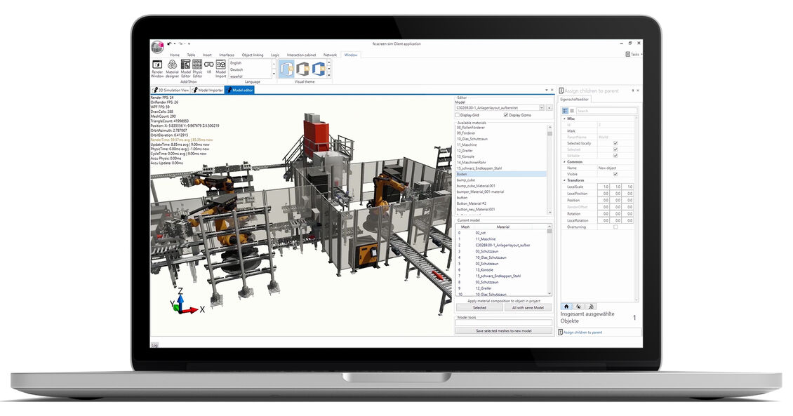This screenshot has height=416, width=793.
Task: Click the redo arrow in quick access
Action: (180, 44)
